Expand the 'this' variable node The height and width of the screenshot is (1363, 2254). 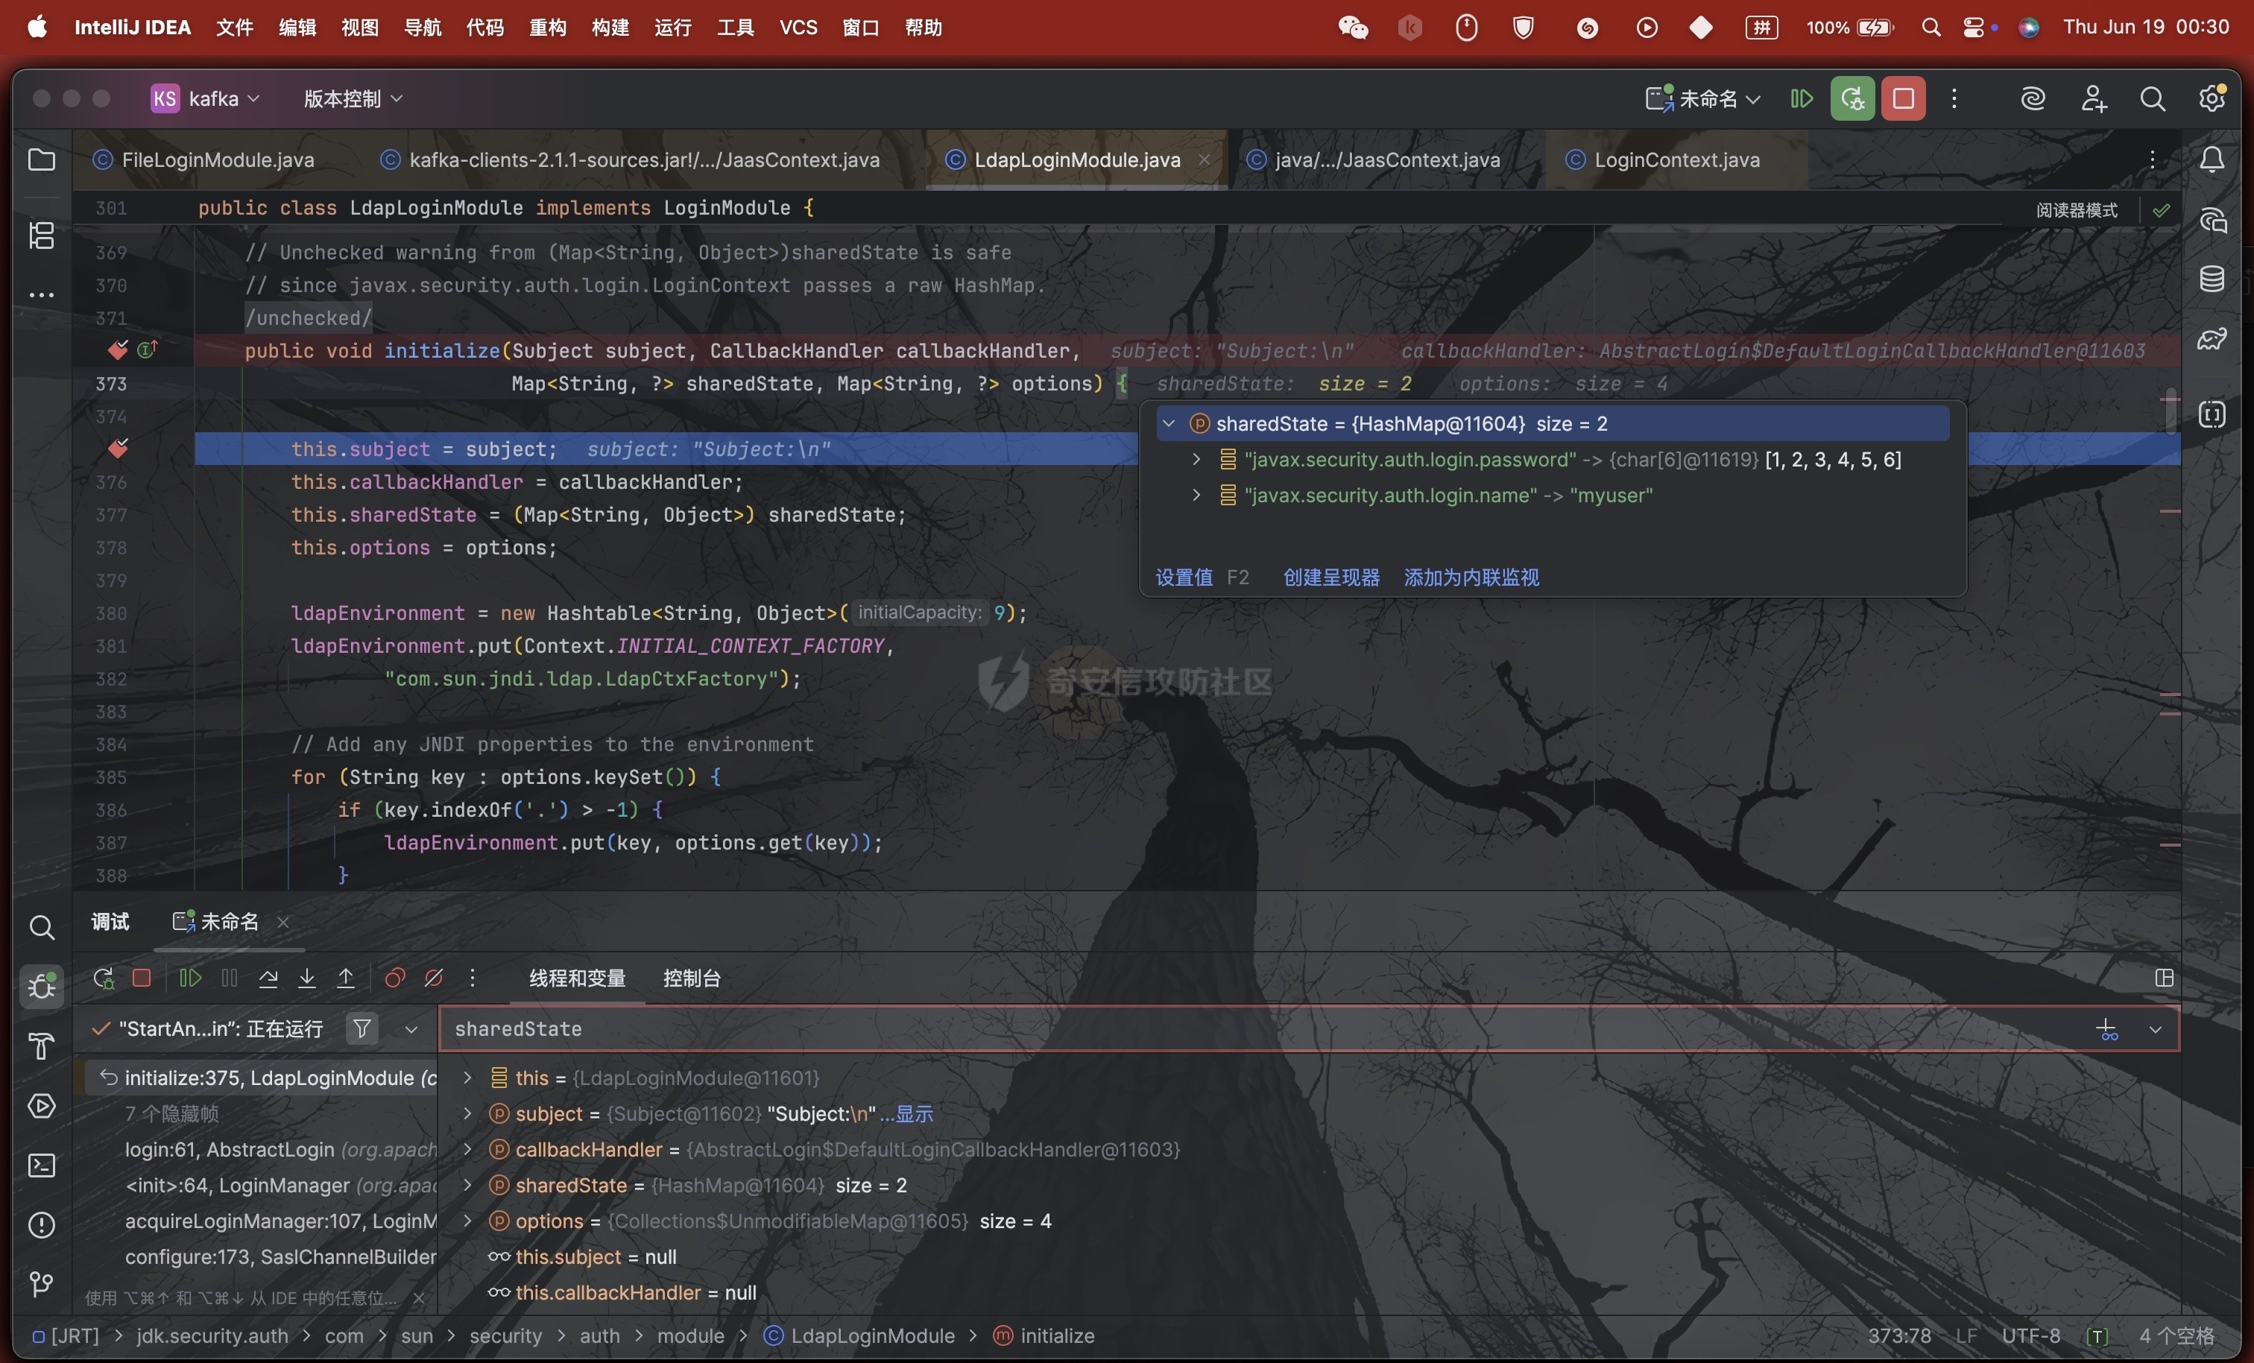point(467,1078)
